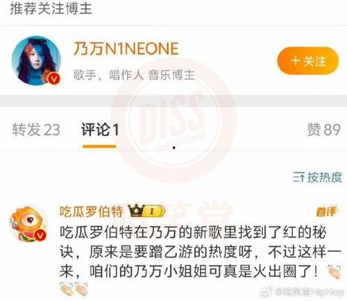This screenshot has width=347, height=301.
Task: Open 乃万N1NEONE profile avatar
Action: tap(36, 60)
